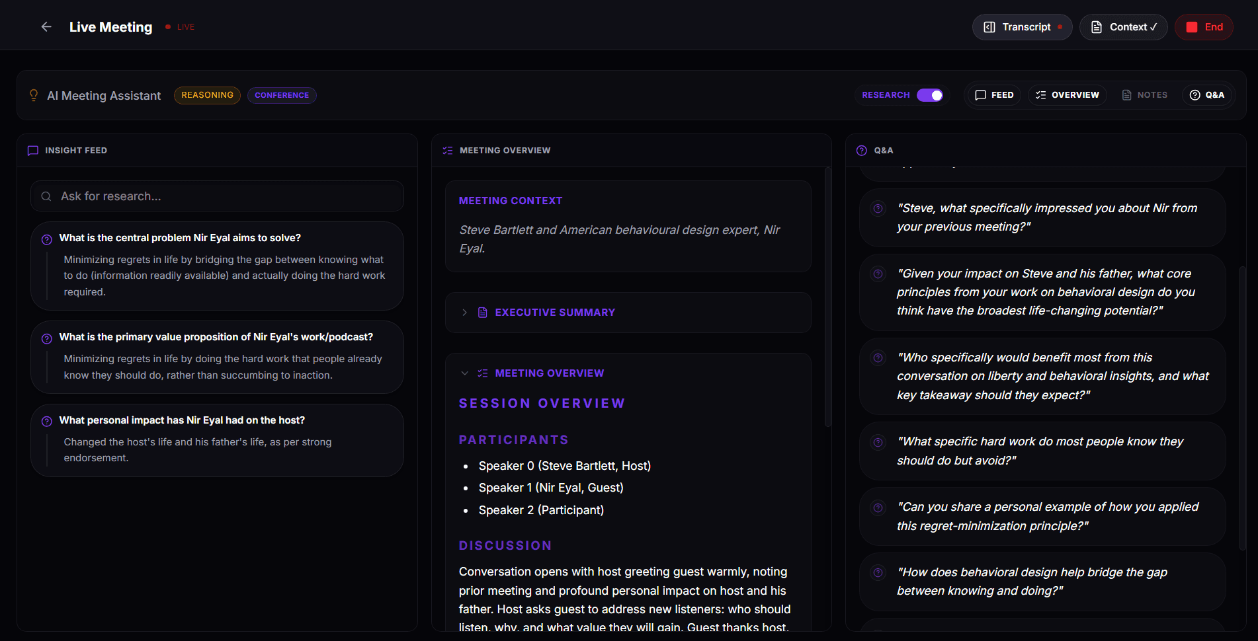Select the CONFERENCE badge

[282, 95]
